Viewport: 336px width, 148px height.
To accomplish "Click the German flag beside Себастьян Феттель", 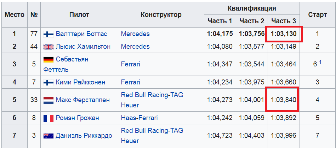I will (49, 60).
